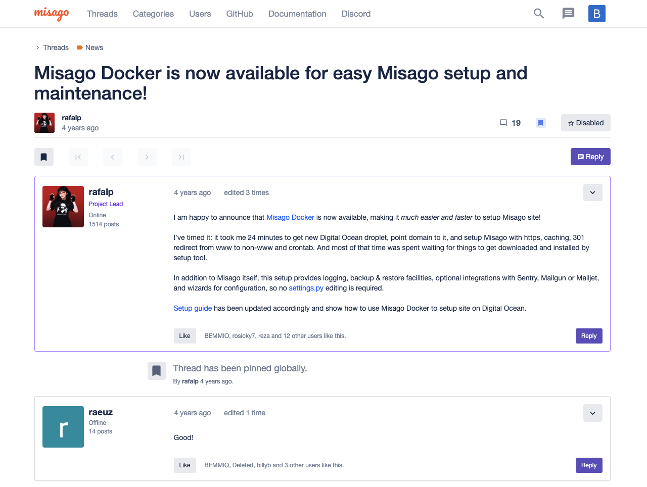
Task: Click the Misago logo
Action: (52, 14)
